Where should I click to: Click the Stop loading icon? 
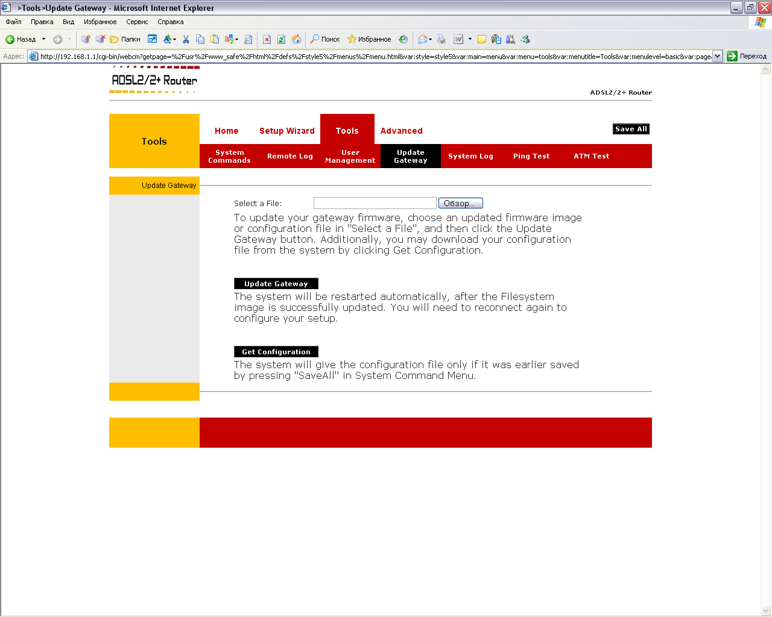(267, 39)
